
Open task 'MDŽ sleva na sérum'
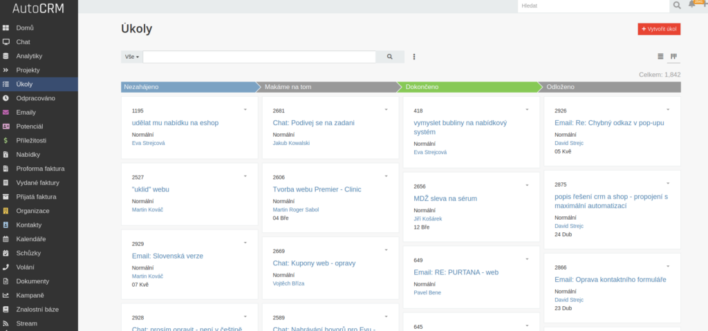(x=445, y=198)
